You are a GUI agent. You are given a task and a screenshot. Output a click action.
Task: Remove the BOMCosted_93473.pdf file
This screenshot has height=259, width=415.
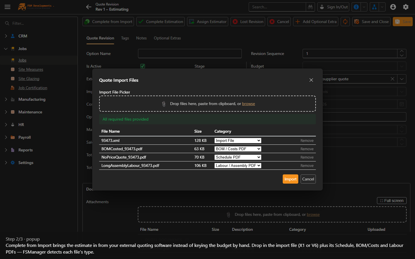pyautogui.click(x=307, y=149)
